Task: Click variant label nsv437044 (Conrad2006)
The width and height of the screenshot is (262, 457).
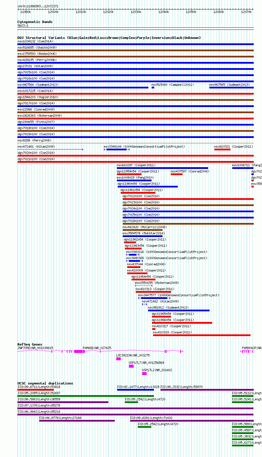Action: [x=146, y=264]
